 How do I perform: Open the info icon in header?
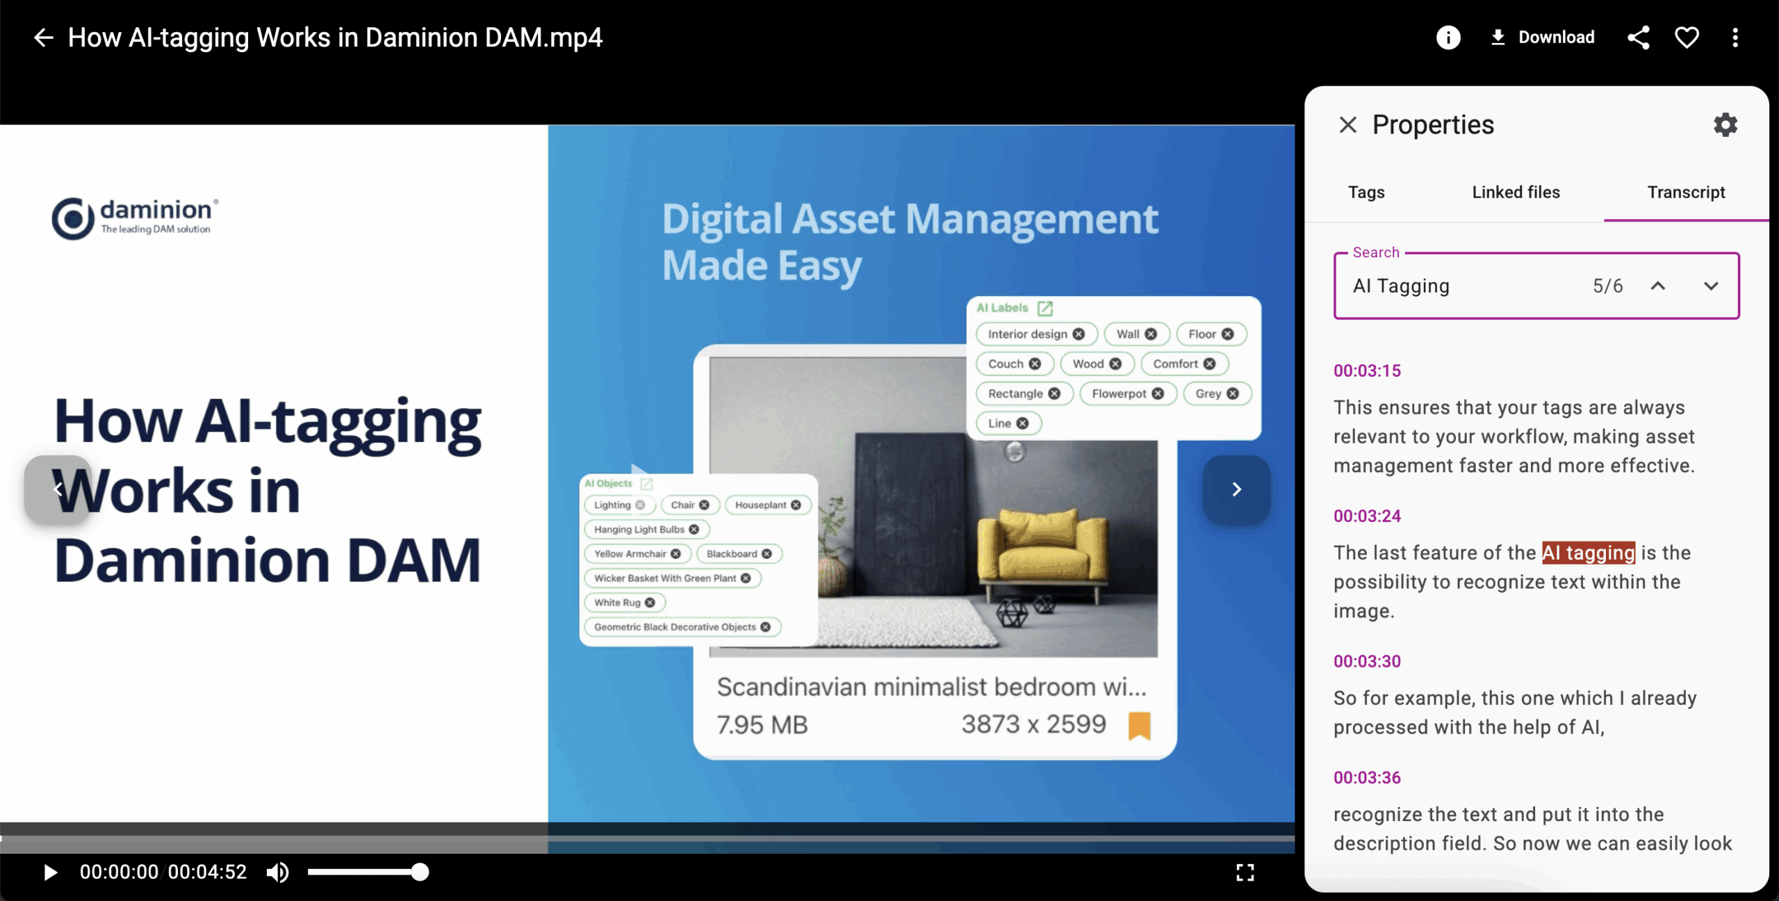click(1448, 38)
